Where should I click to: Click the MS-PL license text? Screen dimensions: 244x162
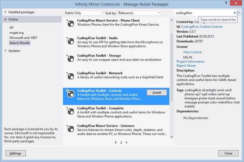[188, 57]
